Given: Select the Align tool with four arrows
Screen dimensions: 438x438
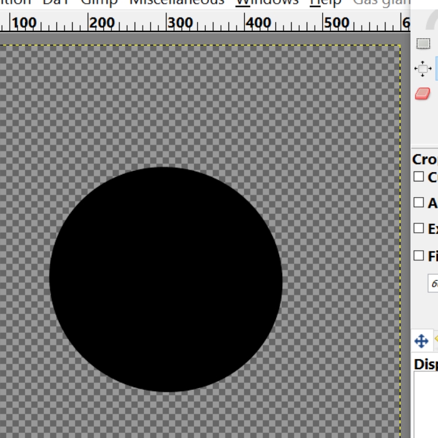Looking at the screenshot, I should tap(422, 69).
